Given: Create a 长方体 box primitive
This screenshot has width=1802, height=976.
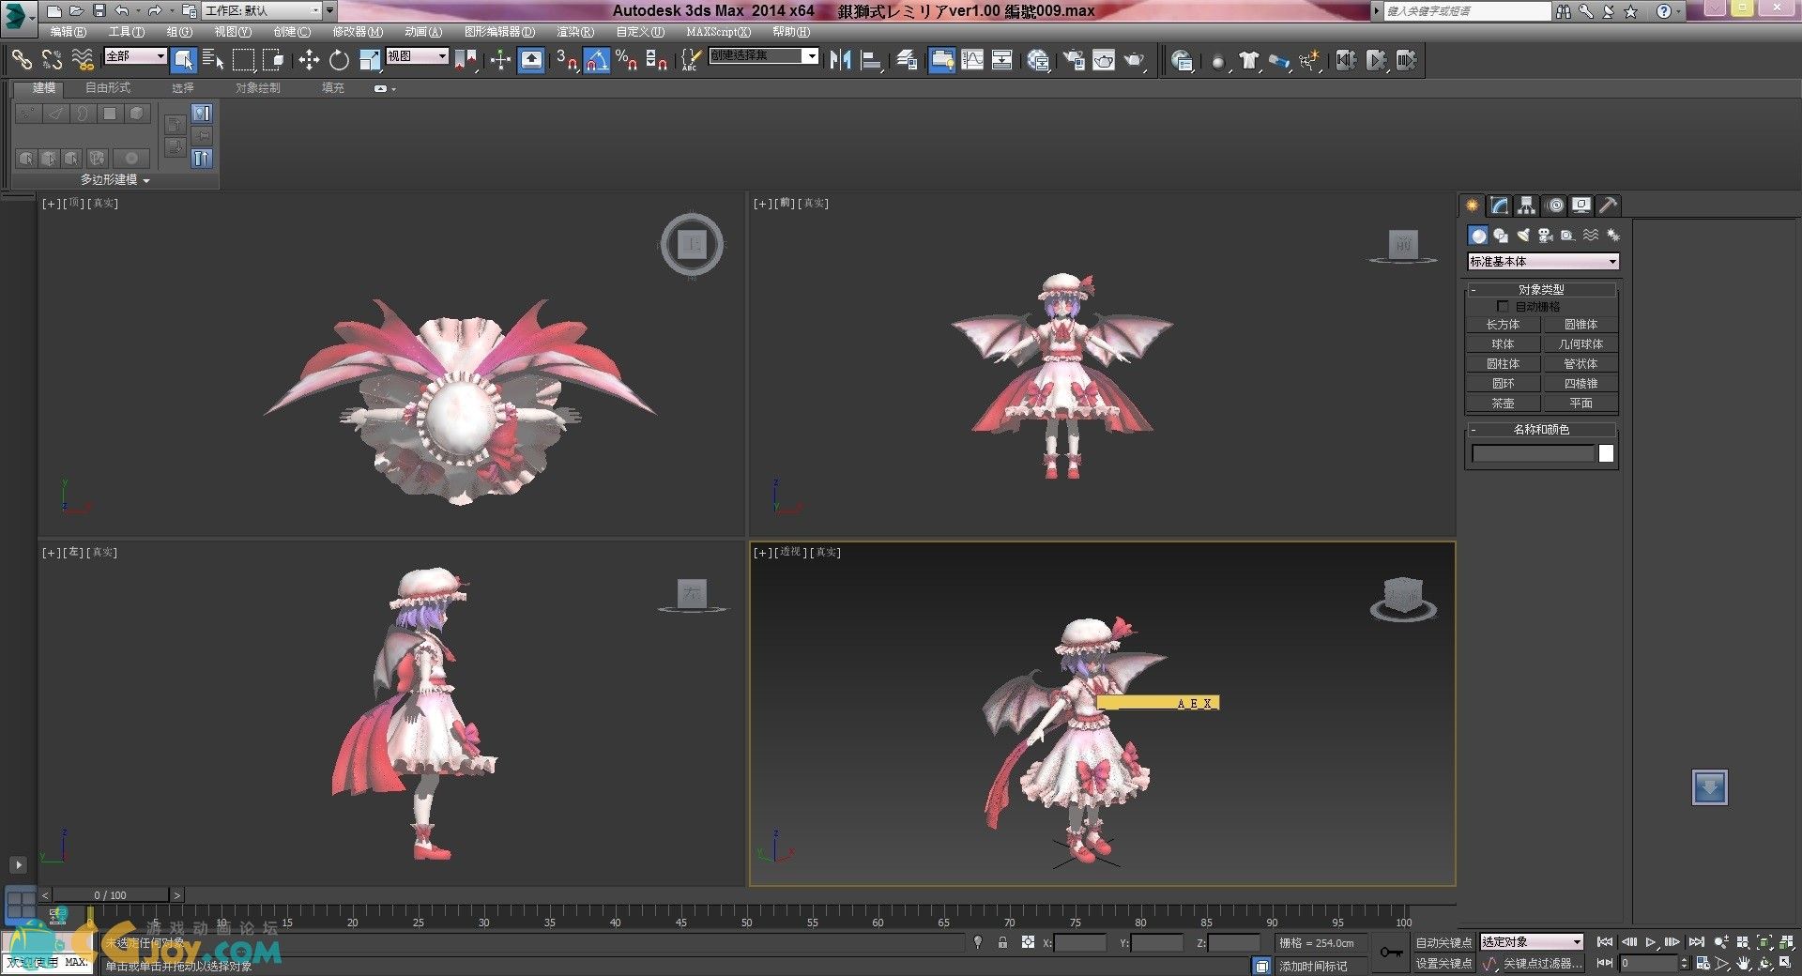Looking at the screenshot, I should tap(1503, 325).
